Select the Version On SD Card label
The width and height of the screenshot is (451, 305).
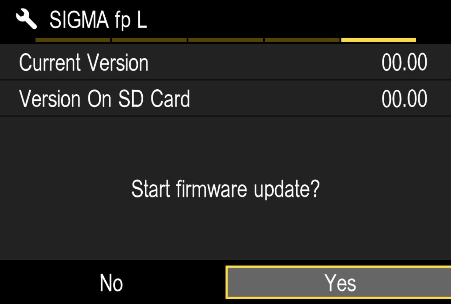105,99
